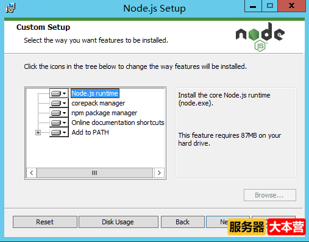
Task: Expand the Add to PATH tree node
Action: (x=38, y=133)
